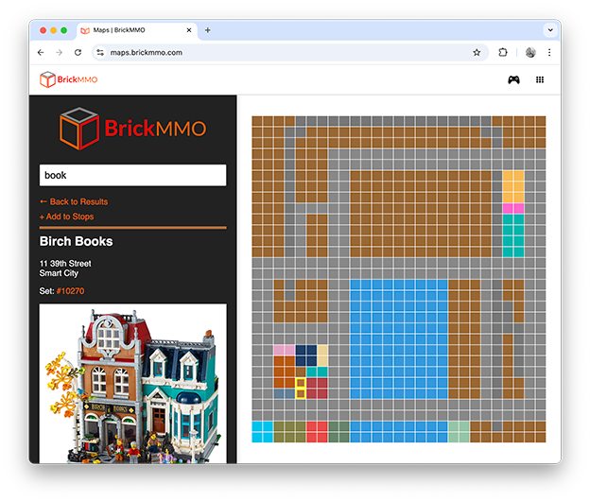This screenshot has width=590, height=502.
Task: Click the orange-yellow building tiles on map
Action: (512, 186)
